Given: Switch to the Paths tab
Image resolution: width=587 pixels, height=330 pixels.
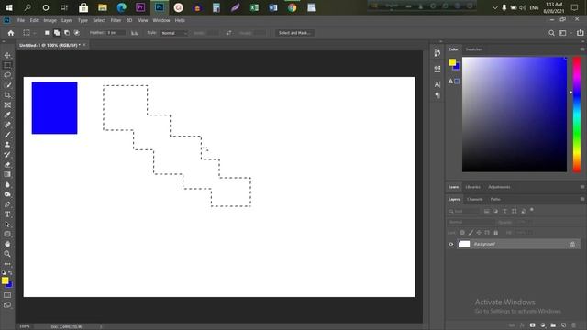Looking at the screenshot, I should [495, 200].
